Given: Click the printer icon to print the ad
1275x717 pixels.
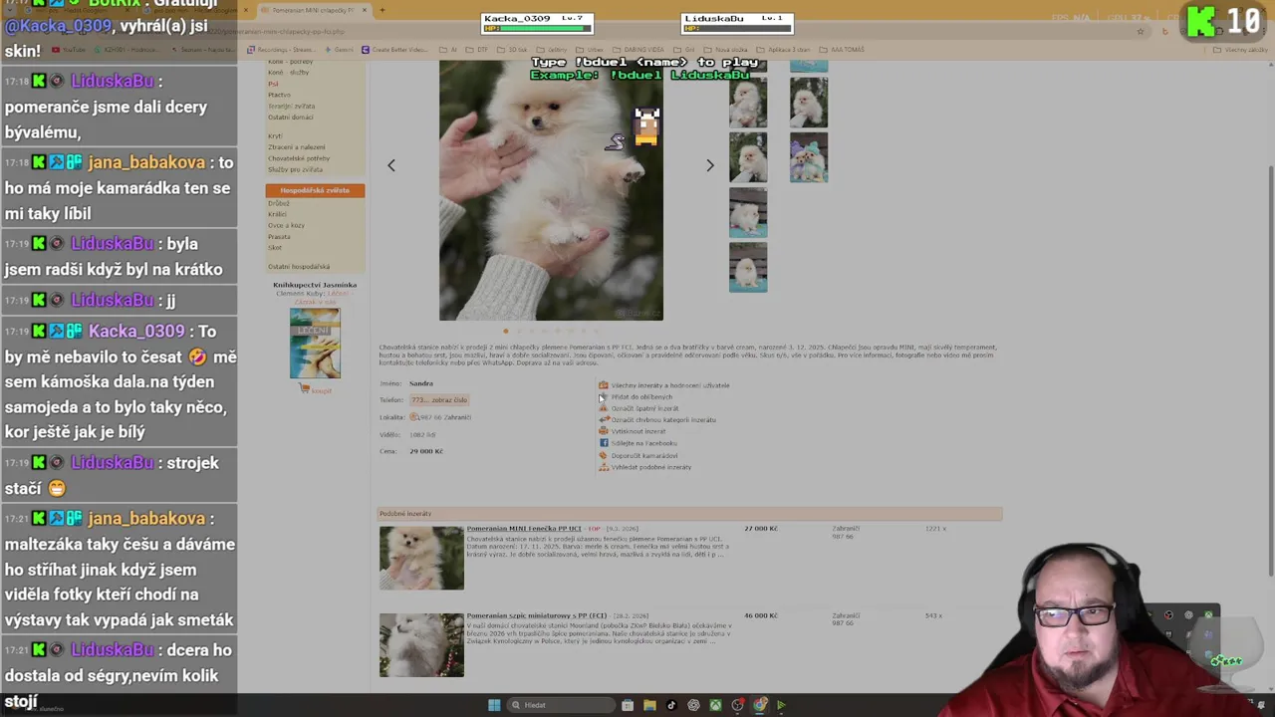Looking at the screenshot, I should pos(603,431).
